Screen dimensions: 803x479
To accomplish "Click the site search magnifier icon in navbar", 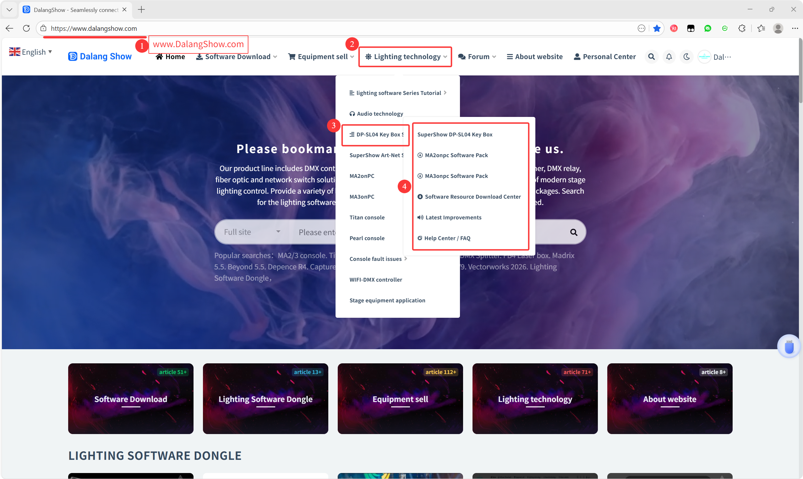I will click(x=651, y=57).
